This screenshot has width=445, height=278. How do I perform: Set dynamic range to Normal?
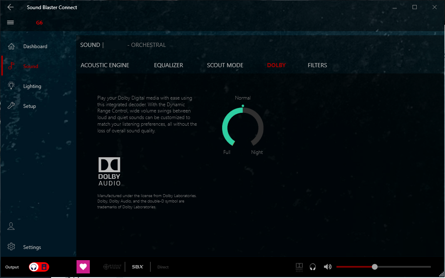[242, 98]
